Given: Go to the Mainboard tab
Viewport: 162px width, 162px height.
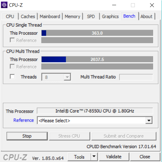Looking at the screenshot, I should (50, 17).
